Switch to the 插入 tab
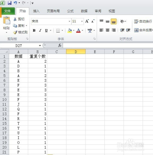Image resolution: width=153 pixels, height=155 pixels. click(36, 11)
